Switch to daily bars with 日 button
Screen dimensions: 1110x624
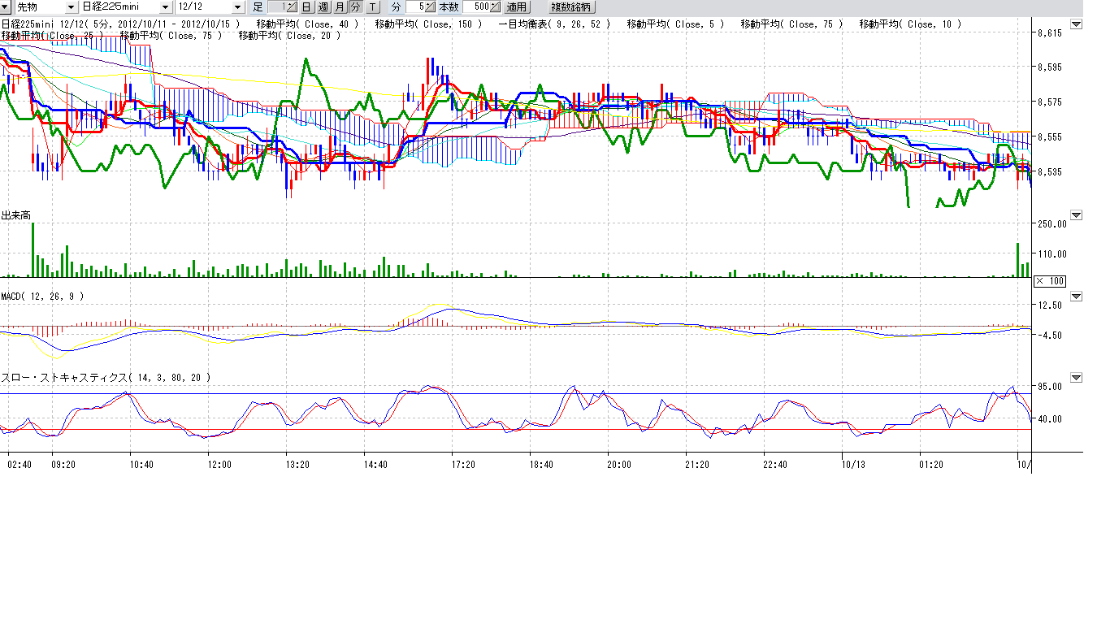306,6
